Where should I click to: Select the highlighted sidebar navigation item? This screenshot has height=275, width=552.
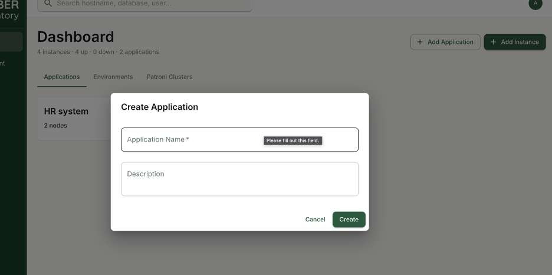point(11,42)
